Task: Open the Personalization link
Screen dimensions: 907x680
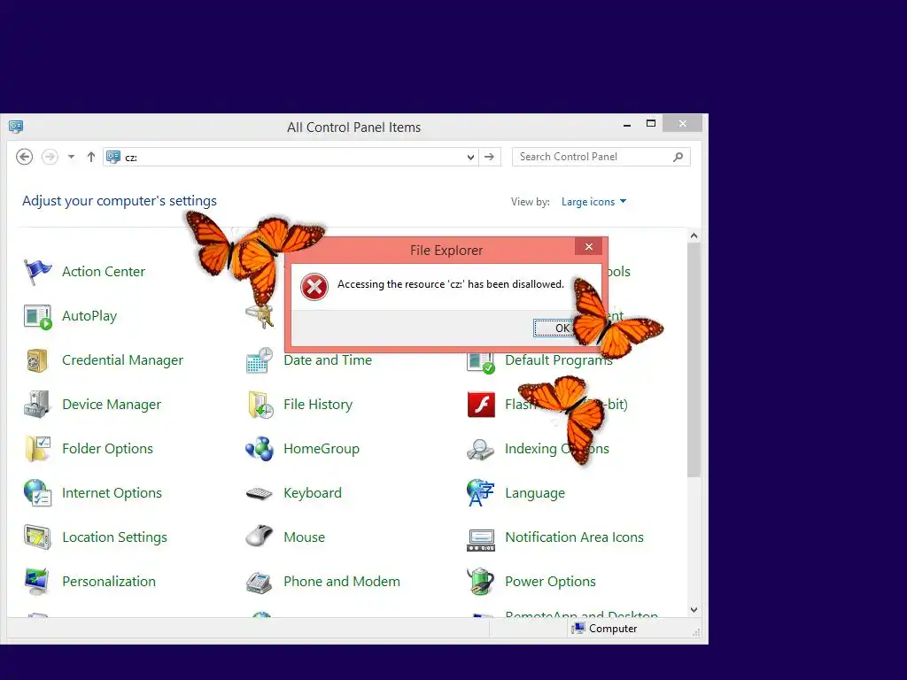Action: tap(109, 582)
